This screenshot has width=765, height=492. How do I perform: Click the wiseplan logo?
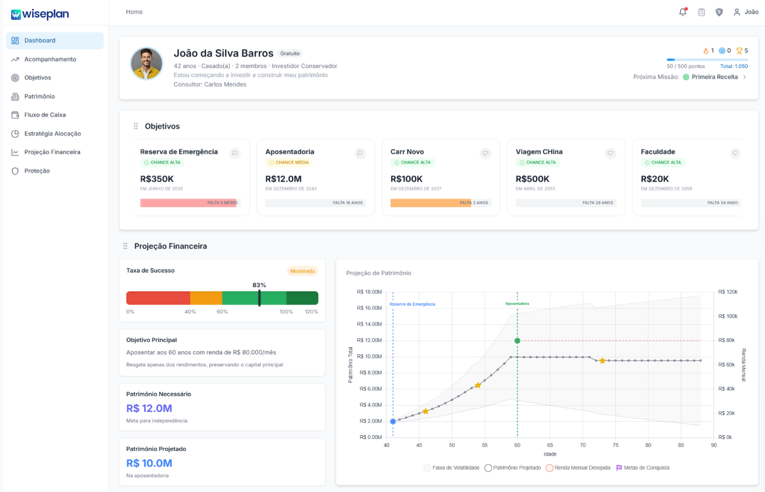tap(40, 14)
